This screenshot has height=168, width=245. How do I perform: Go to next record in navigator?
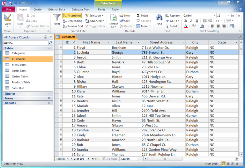click(x=89, y=159)
